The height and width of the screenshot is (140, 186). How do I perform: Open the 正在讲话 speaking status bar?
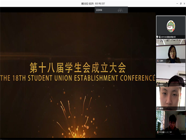coord(111,10)
